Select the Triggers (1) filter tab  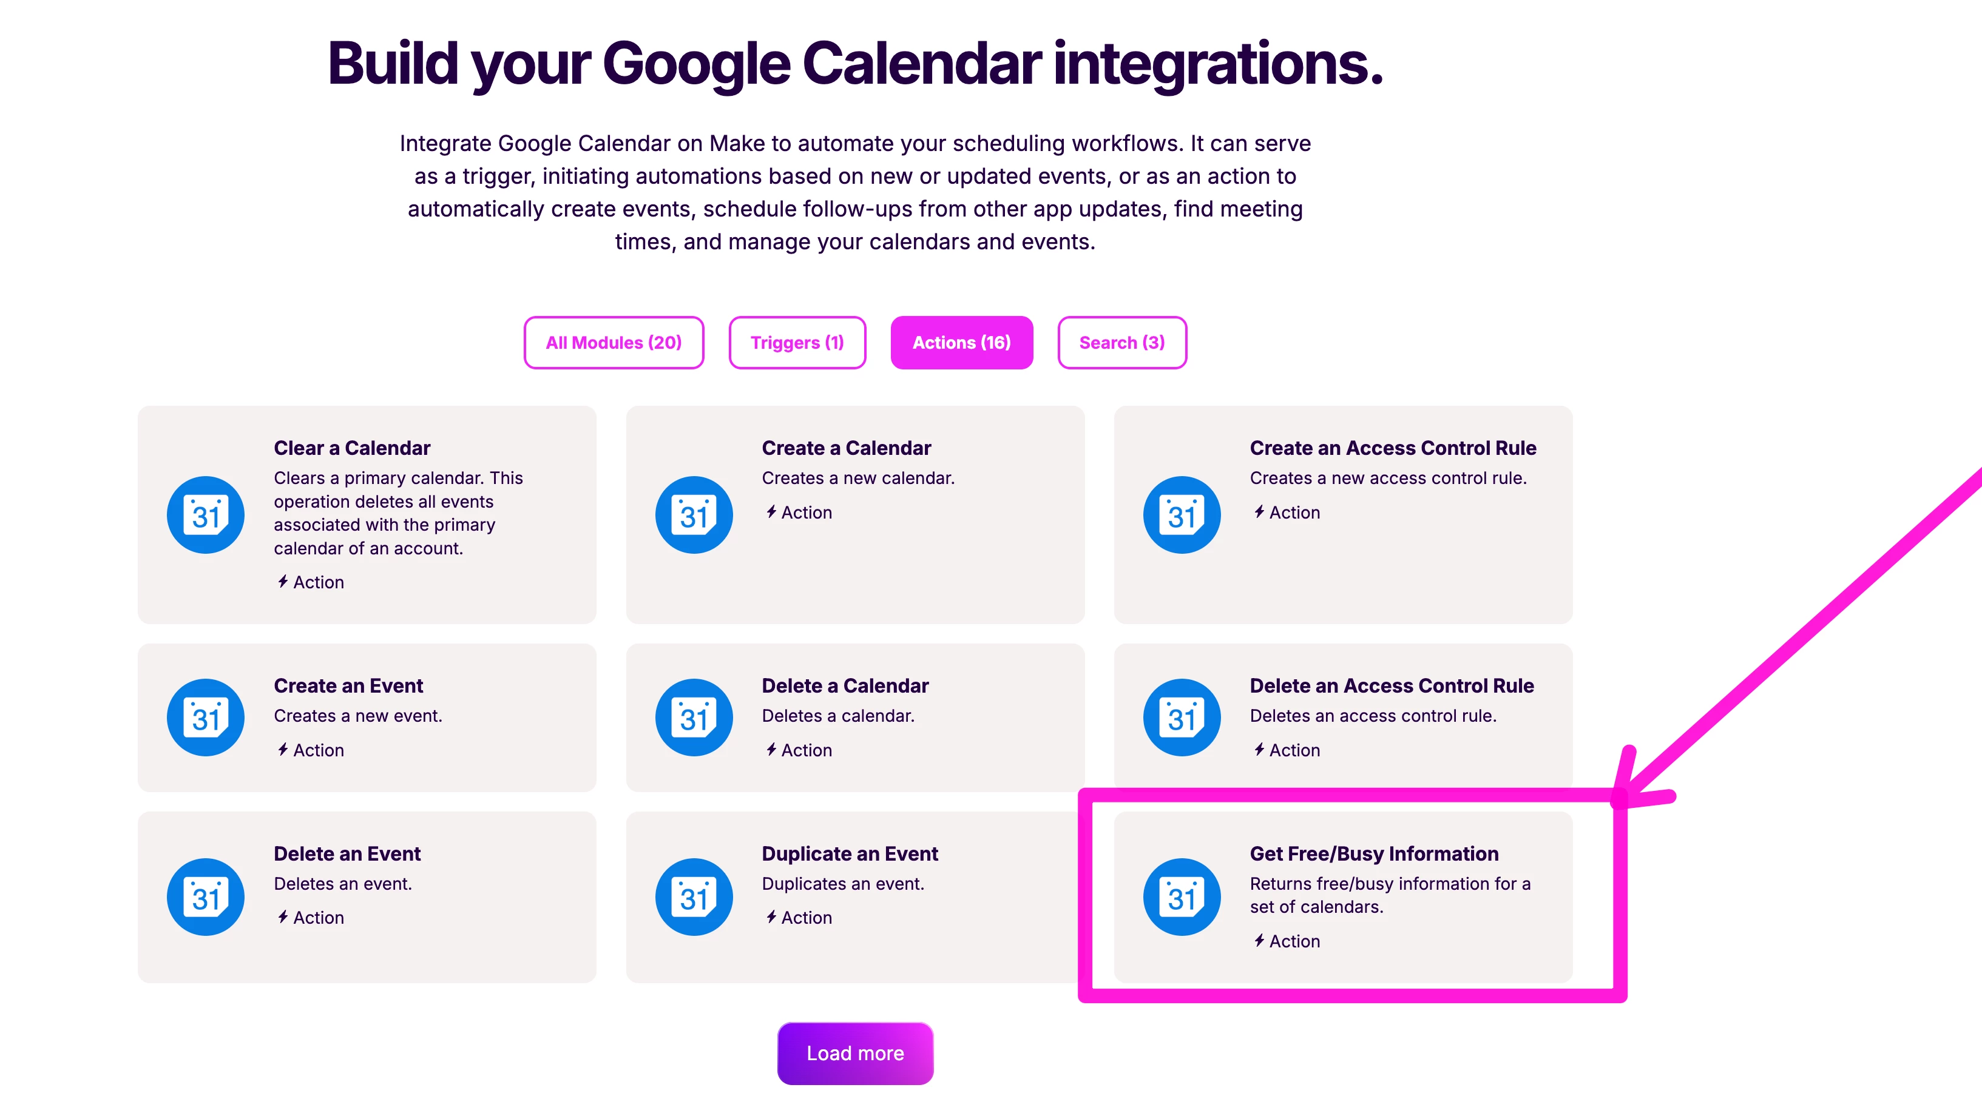pos(796,342)
